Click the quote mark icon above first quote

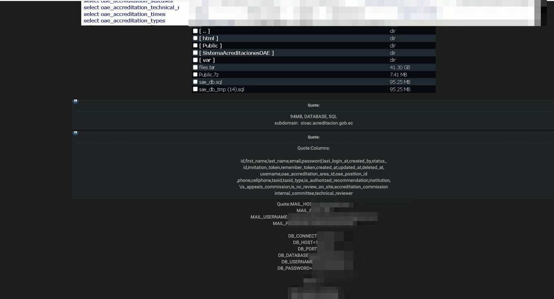click(x=75, y=101)
